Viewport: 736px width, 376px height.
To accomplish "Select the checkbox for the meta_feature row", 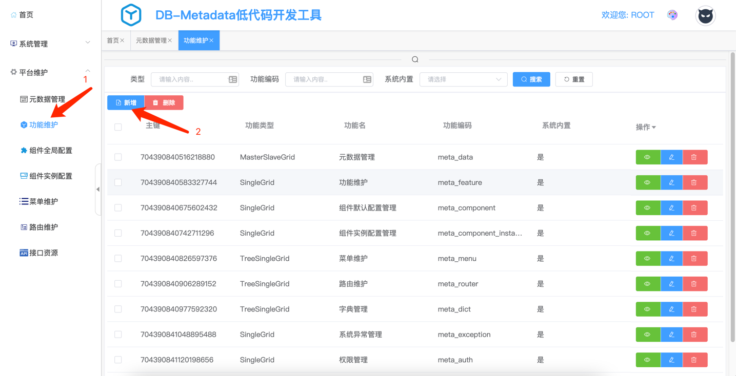I will 118,182.
